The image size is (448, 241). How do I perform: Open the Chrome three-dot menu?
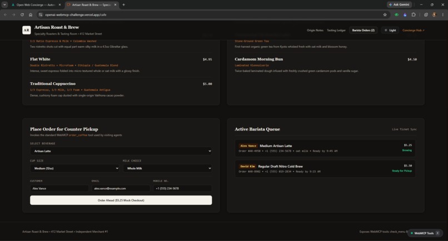click(443, 14)
